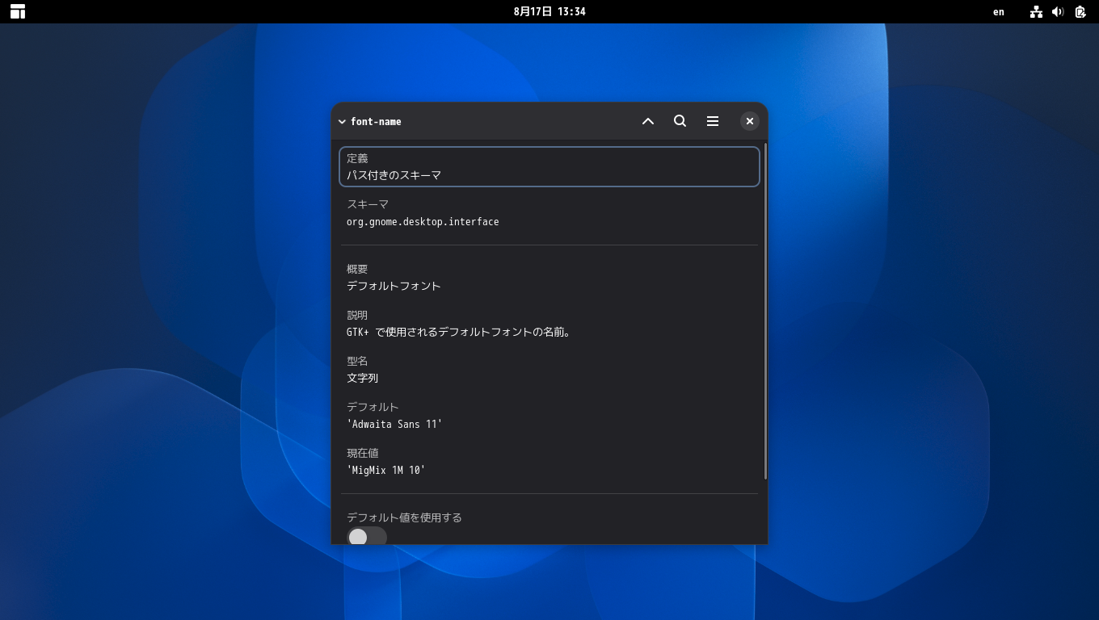Click the schema org.gnome.desktop.interface text
1099x620 pixels.
coord(423,221)
